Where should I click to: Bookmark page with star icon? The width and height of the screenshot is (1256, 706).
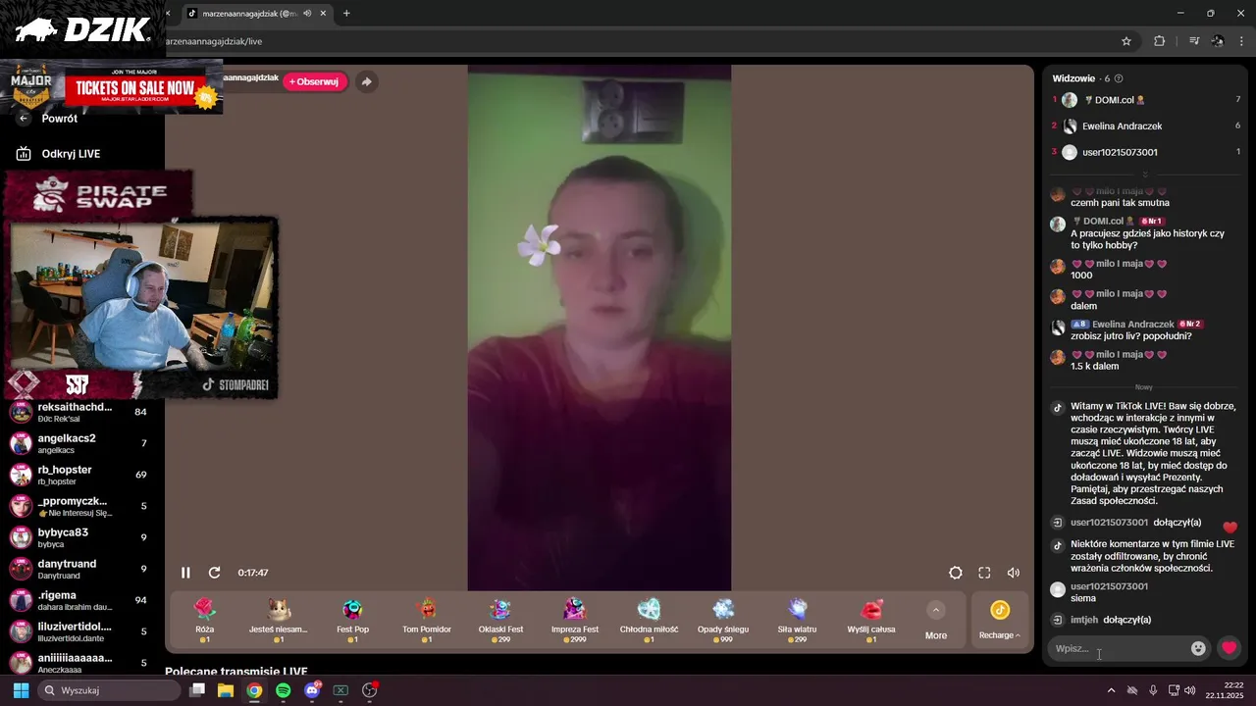coord(1126,41)
